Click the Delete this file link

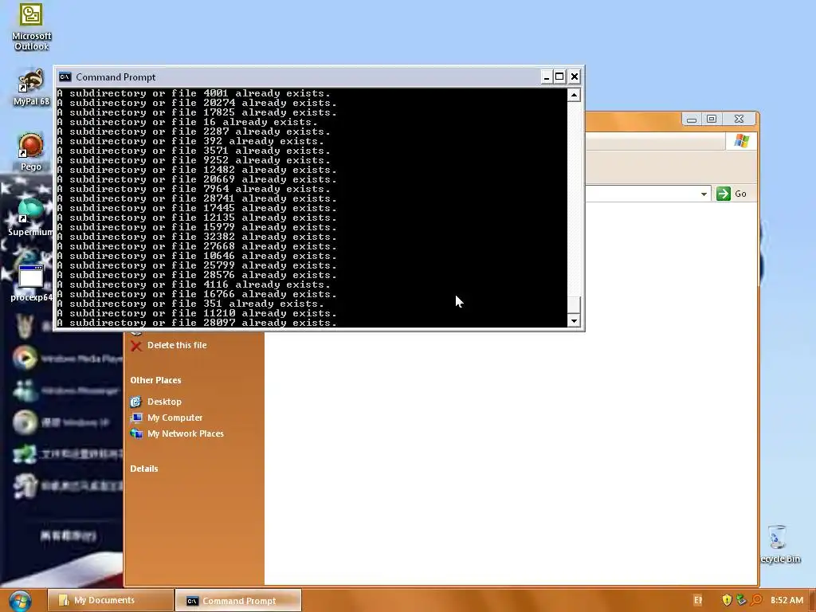(x=177, y=345)
